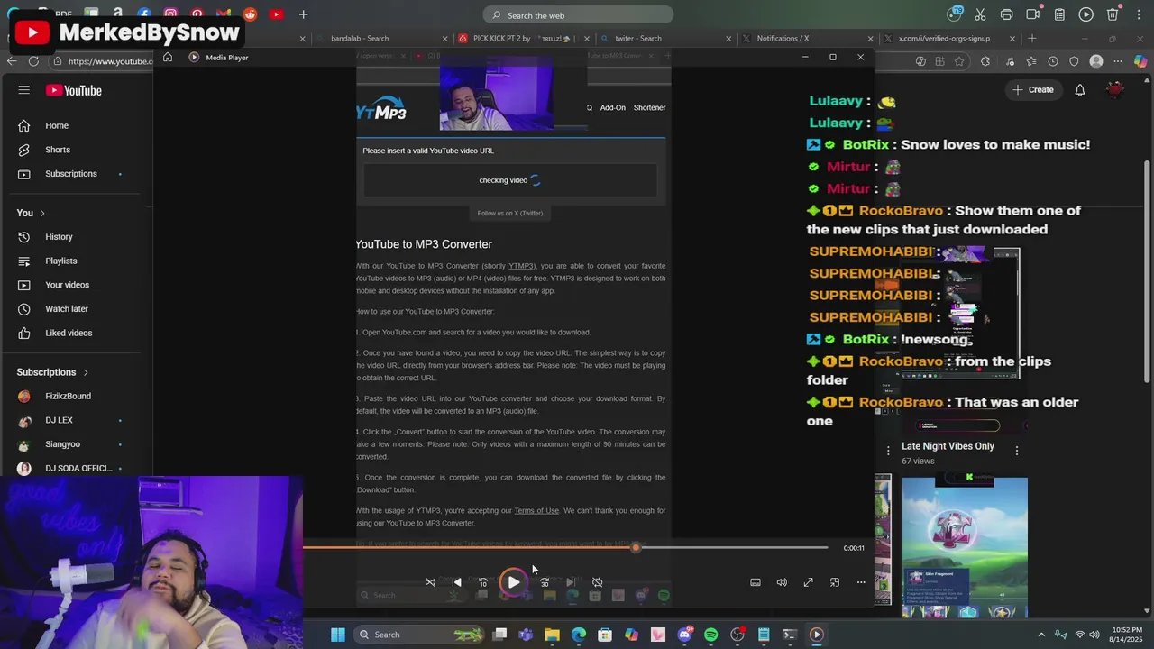The width and height of the screenshot is (1154, 649).
Task: Open the Amazon pinned shortcut
Action: click(x=118, y=14)
